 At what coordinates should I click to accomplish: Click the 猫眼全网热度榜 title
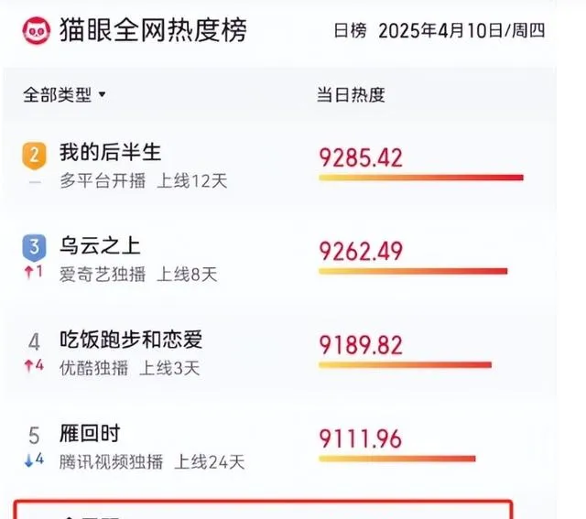click(153, 30)
